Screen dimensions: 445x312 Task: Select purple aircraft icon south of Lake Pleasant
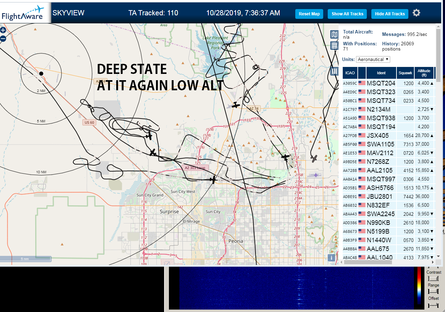click(x=229, y=106)
